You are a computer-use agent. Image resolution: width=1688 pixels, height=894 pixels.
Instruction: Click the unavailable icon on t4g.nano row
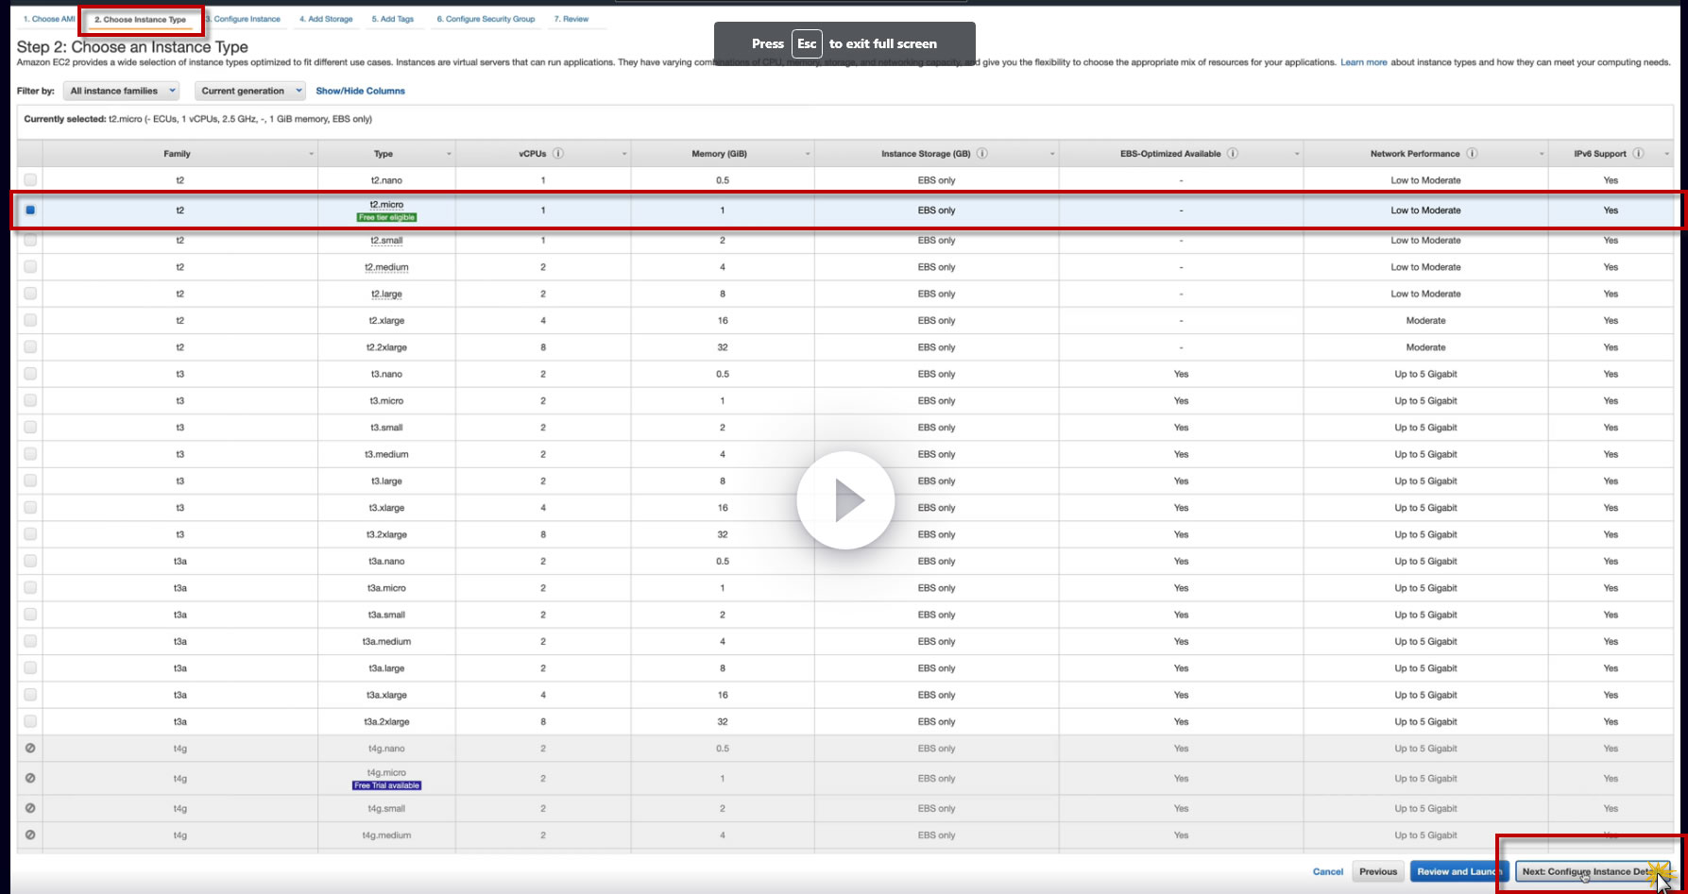tap(30, 748)
